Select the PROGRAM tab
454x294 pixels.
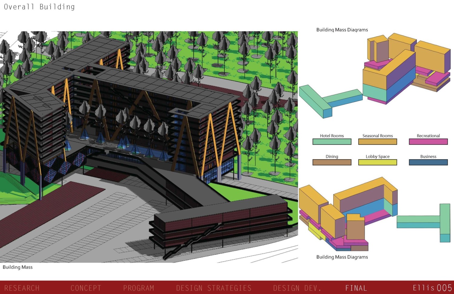point(139,288)
